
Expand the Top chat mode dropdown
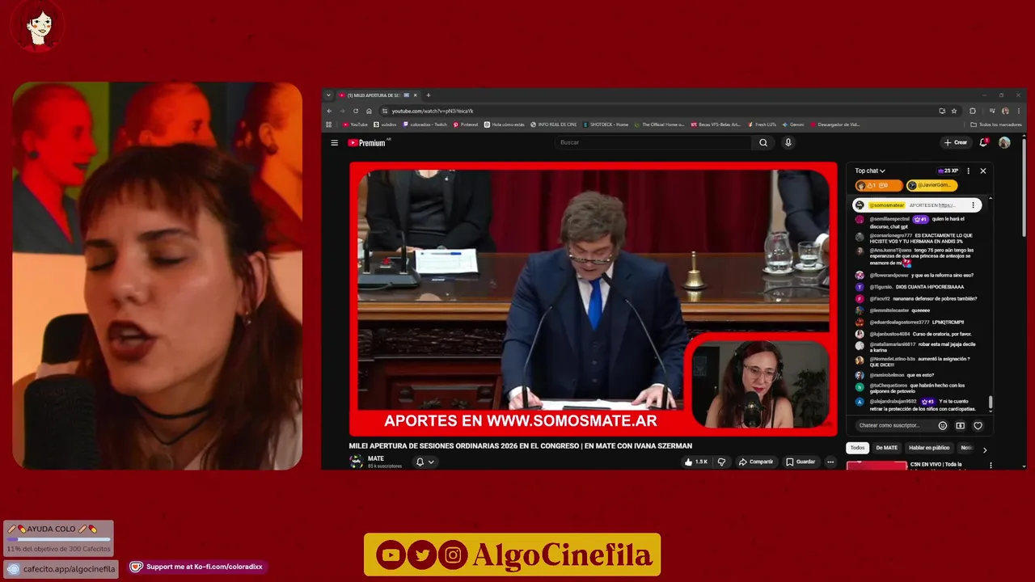click(x=870, y=171)
